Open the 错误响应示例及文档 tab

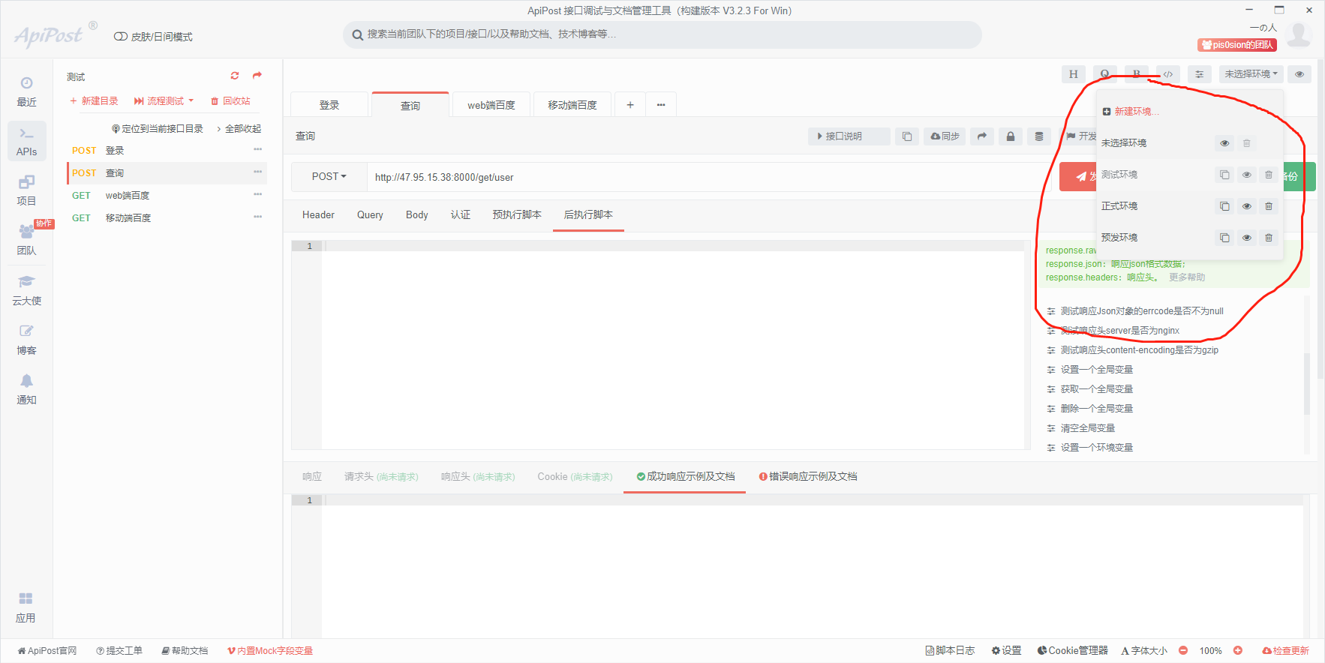point(808,477)
